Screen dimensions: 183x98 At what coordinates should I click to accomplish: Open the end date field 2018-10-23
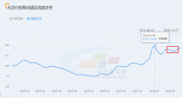[171, 30]
